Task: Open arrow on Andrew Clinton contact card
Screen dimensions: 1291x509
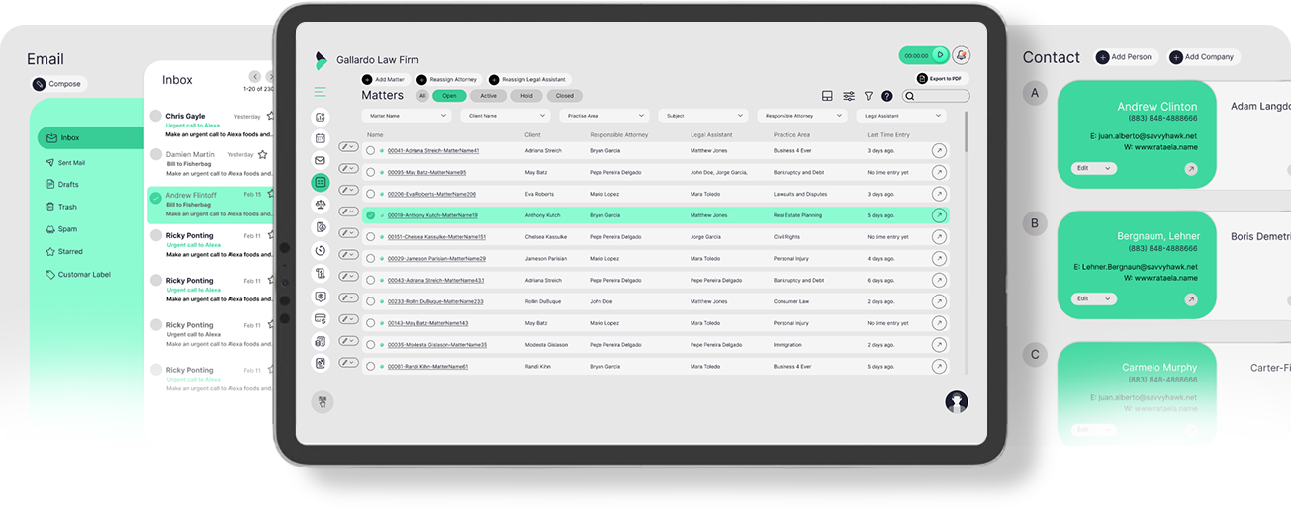Action: pyautogui.click(x=1191, y=169)
